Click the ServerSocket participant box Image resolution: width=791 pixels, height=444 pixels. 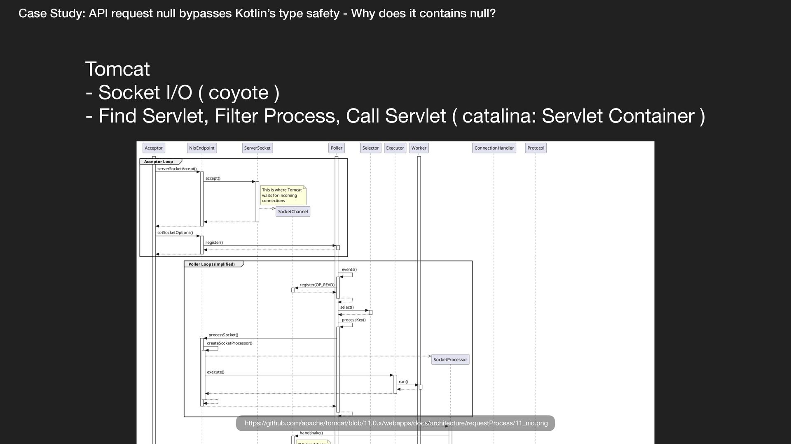tap(257, 148)
